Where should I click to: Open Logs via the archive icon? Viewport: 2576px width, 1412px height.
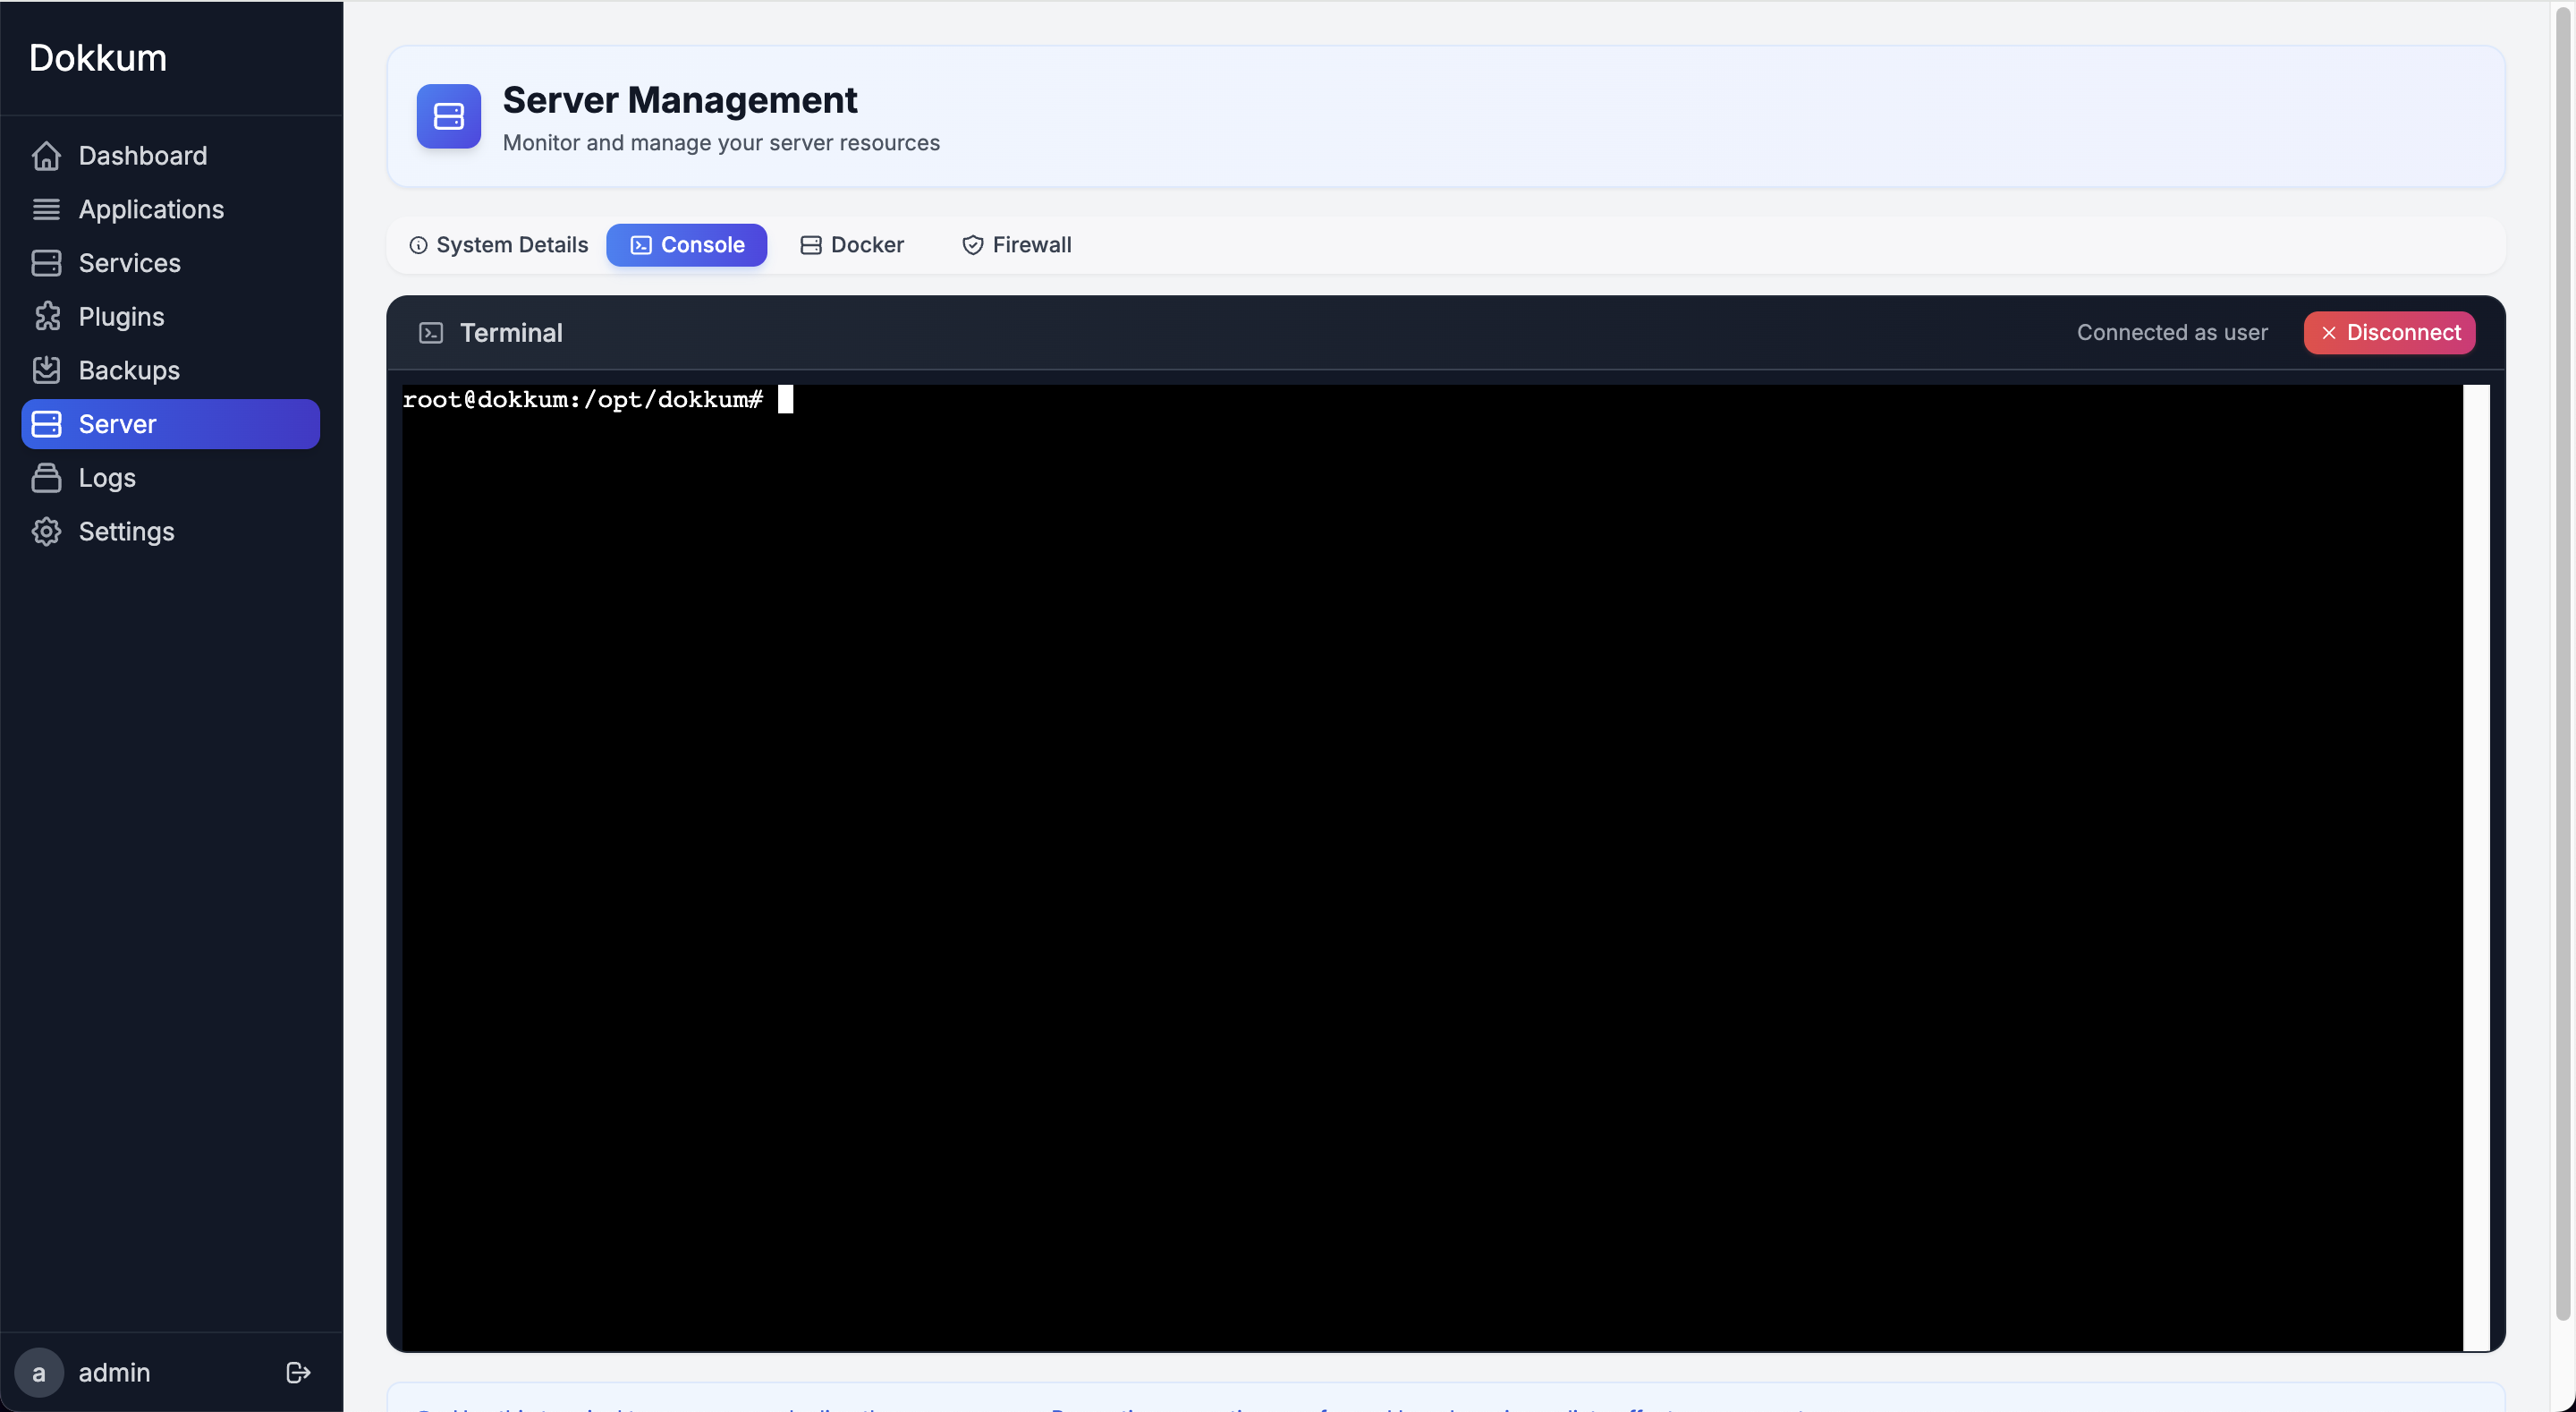pos(47,477)
